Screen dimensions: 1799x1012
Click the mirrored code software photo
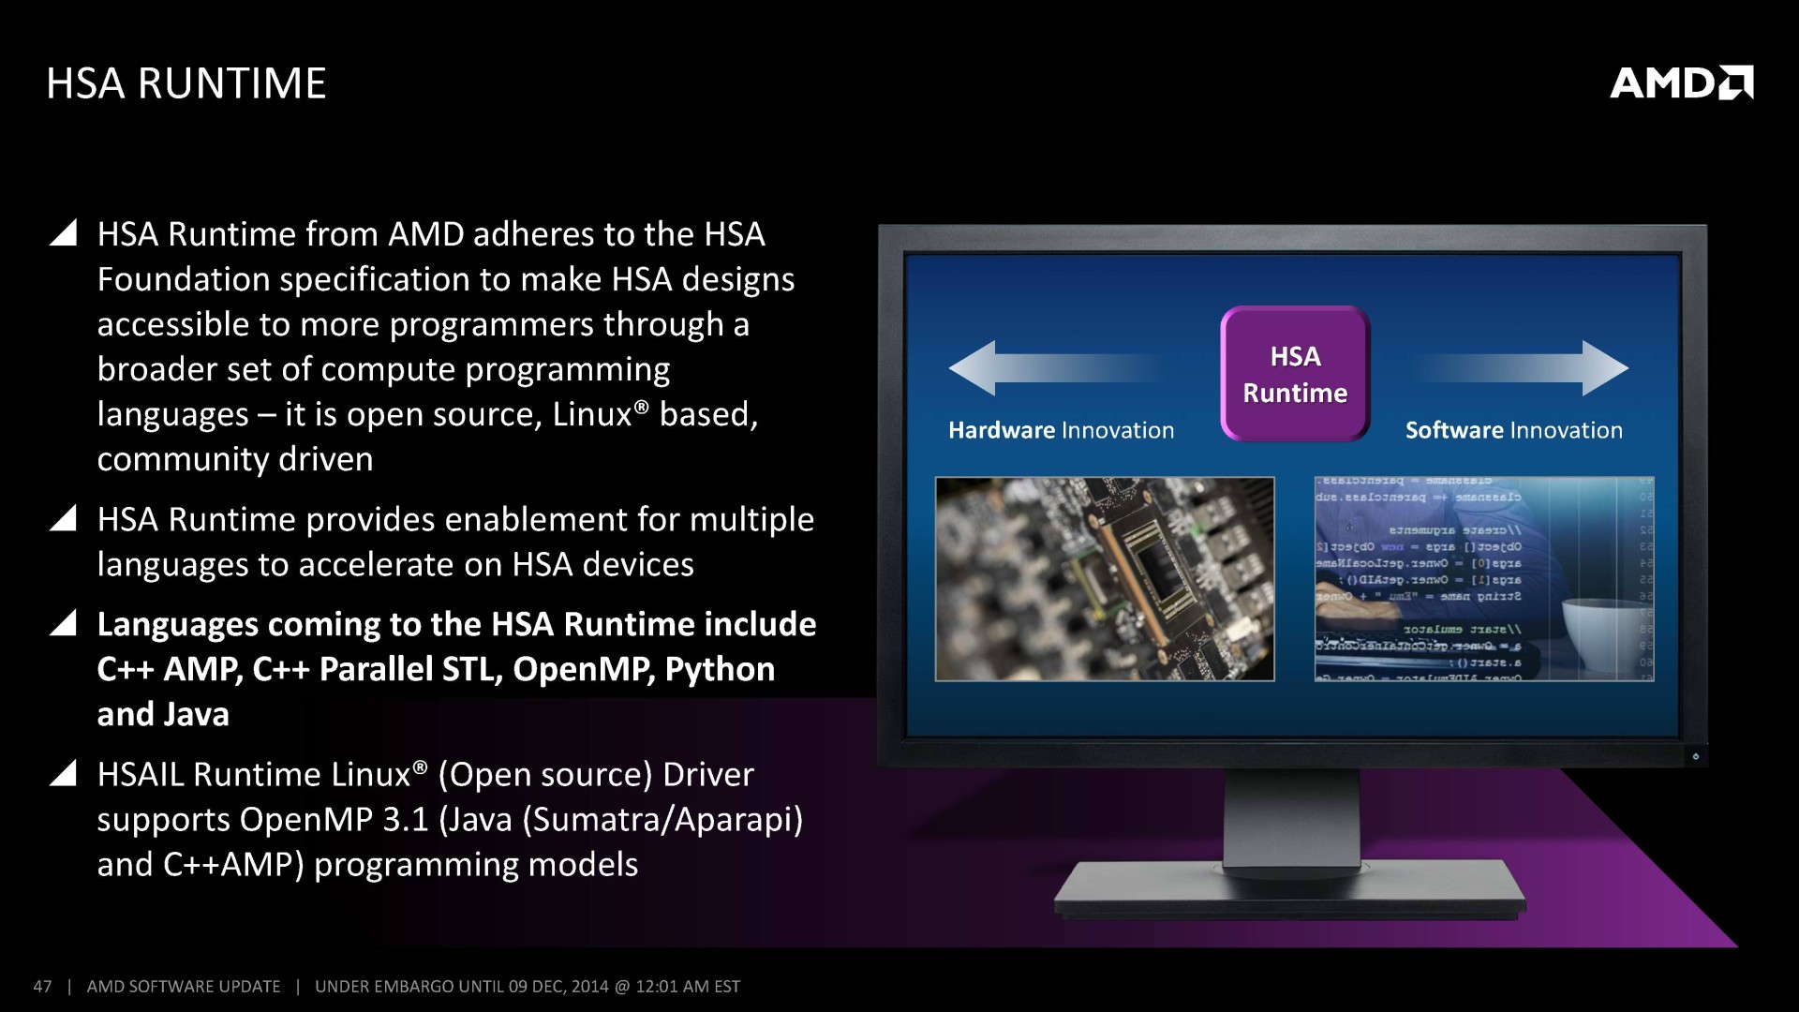point(1484,579)
